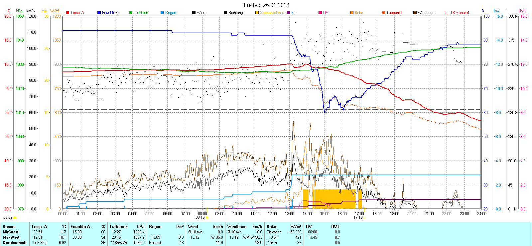The image size is (532, 246).
Task: Click the Windböen column header in table
Action: click(x=237, y=227)
